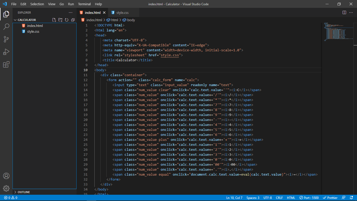
Task: Click the New File icon in Explorer
Action: click(54, 20)
